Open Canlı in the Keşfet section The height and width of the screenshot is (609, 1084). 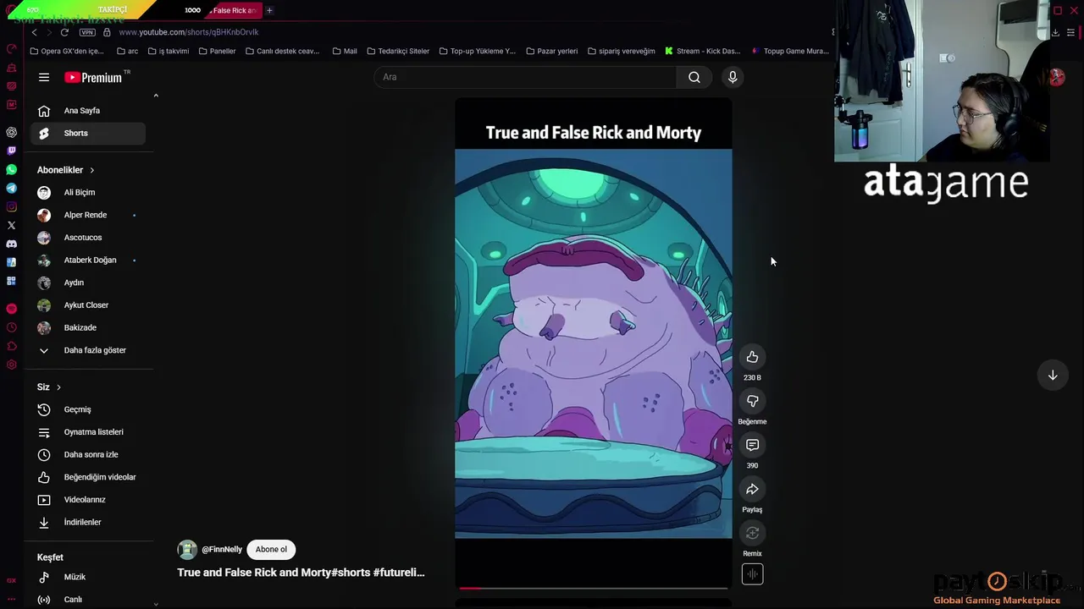pos(87,599)
